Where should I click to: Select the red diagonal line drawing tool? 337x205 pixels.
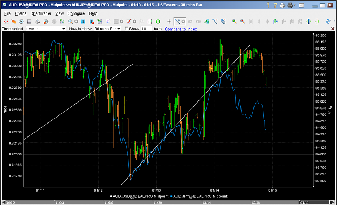[x=129, y=22]
